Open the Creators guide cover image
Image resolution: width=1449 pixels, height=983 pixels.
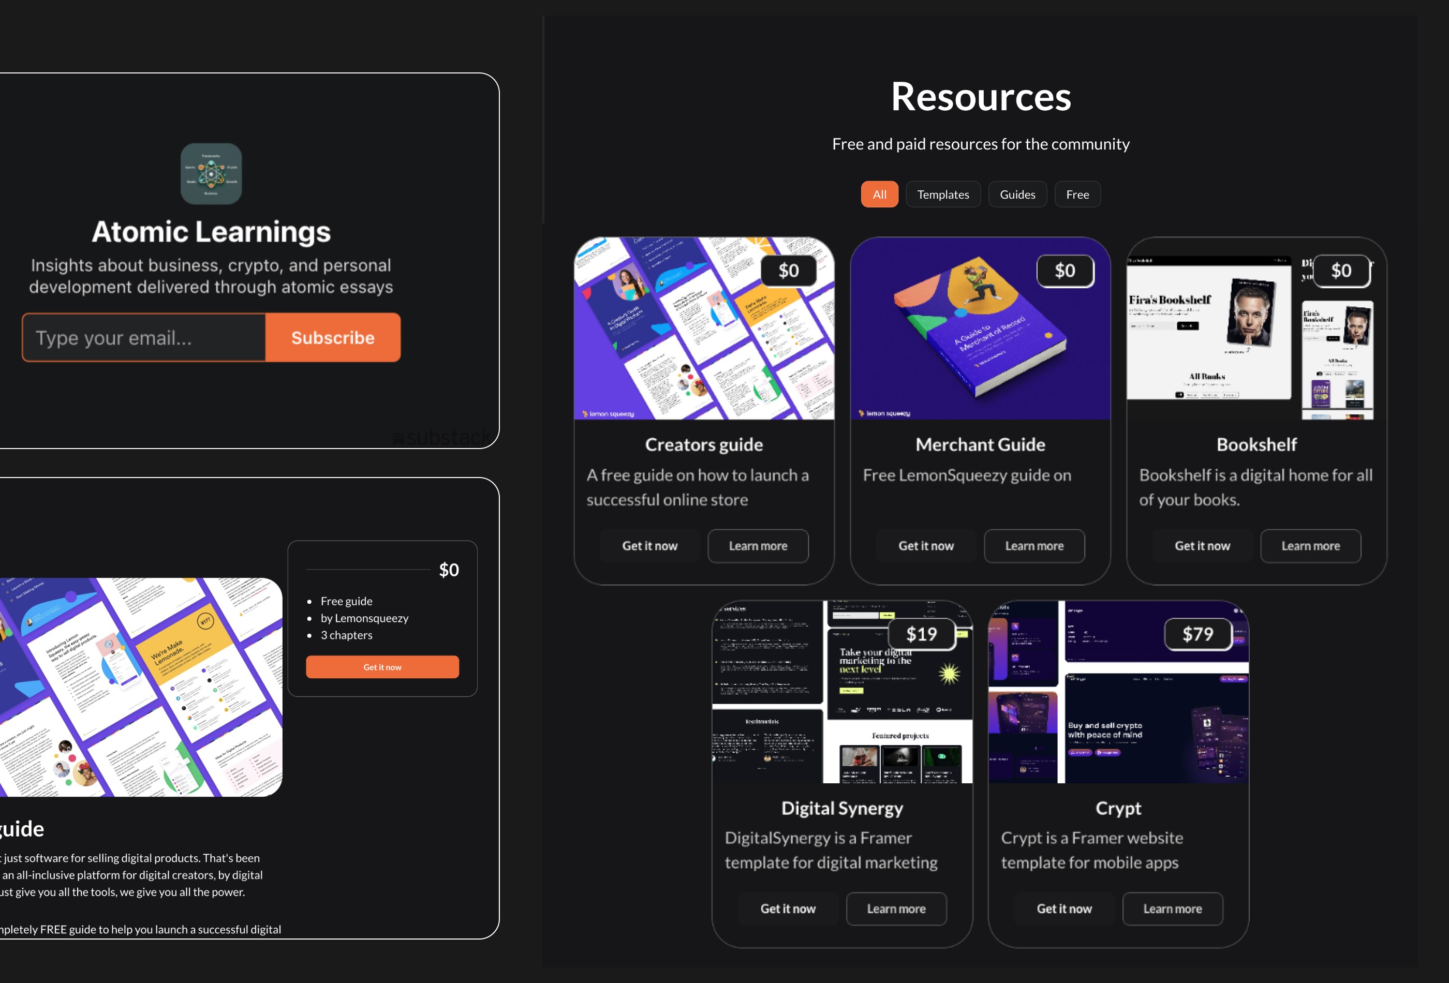click(704, 329)
